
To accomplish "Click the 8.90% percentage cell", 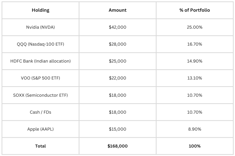I will pyautogui.click(x=194, y=129).
